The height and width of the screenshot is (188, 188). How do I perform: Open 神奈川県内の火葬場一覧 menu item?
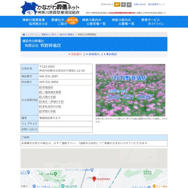[123, 22]
